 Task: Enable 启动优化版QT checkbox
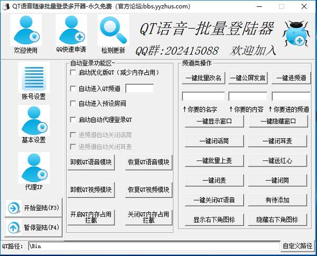pos(73,72)
